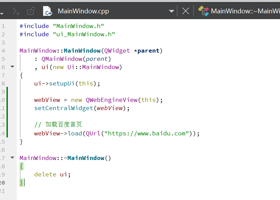Click QMainWindow in the initializer list

coord(62,59)
